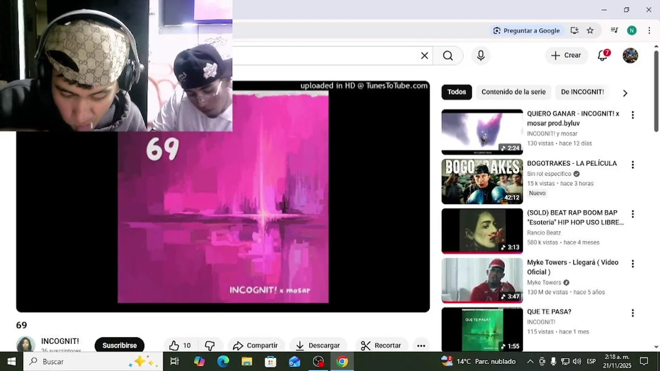Show more filter chips with right chevron

[x=625, y=93]
